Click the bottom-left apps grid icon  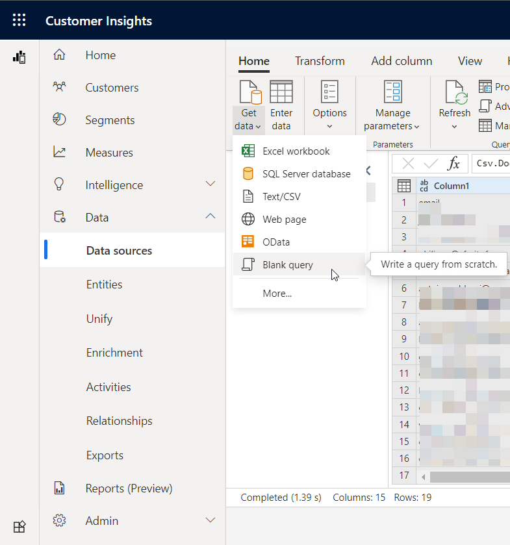click(19, 527)
